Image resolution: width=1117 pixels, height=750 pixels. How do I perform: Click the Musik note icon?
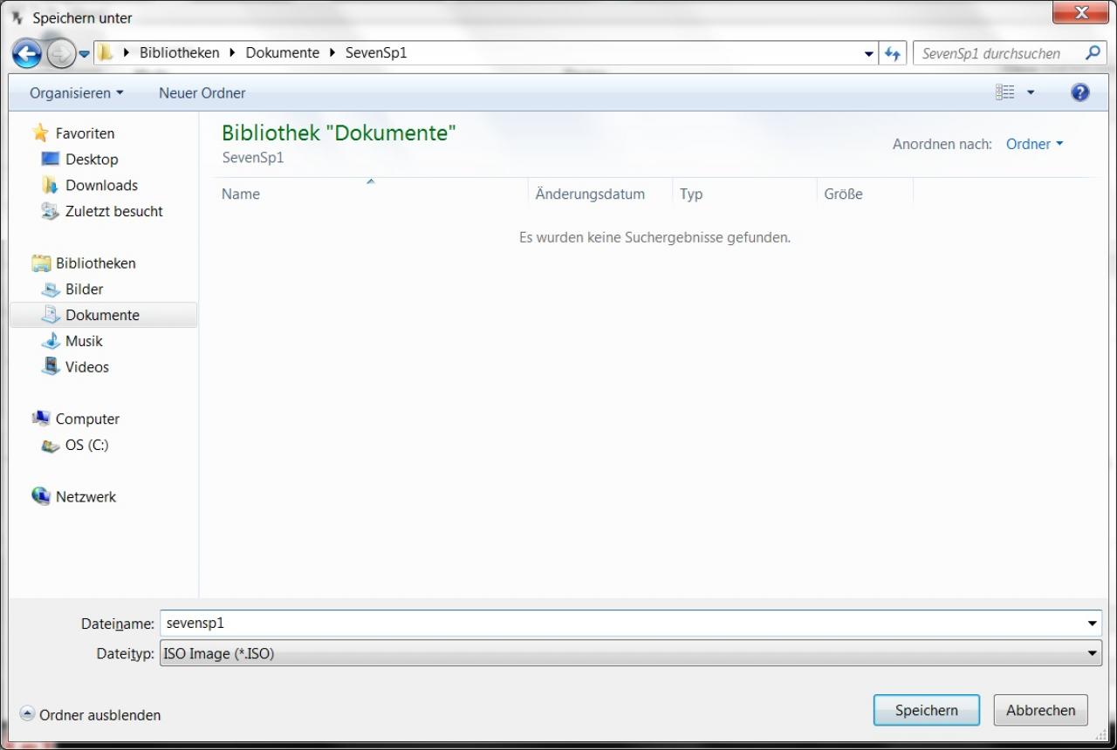(51, 341)
